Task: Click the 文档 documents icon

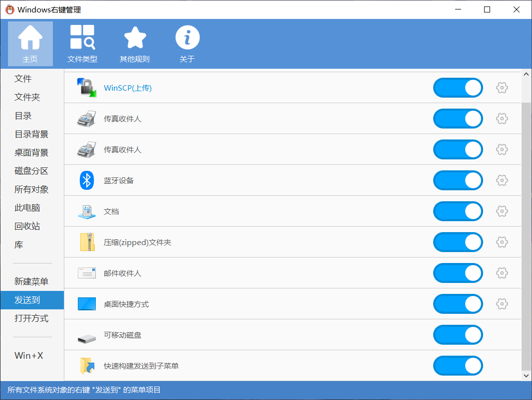Action: 87,211
